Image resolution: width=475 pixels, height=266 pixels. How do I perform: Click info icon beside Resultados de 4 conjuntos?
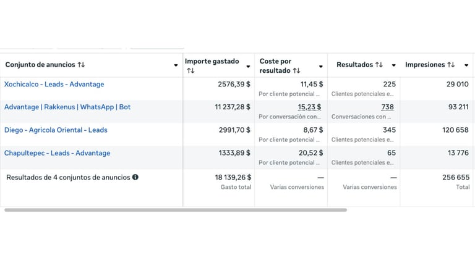[x=135, y=177]
